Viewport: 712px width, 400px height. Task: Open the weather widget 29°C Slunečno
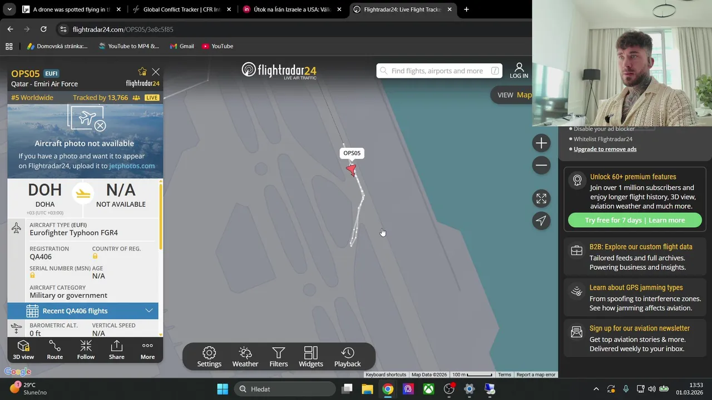28,388
